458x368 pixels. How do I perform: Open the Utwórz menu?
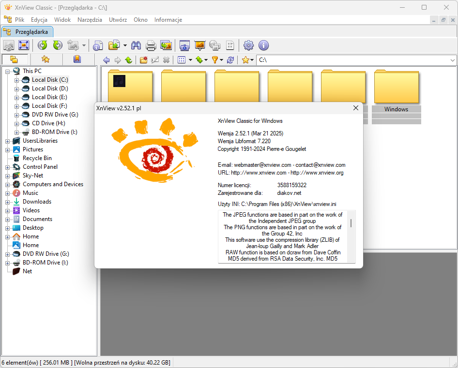(118, 19)
